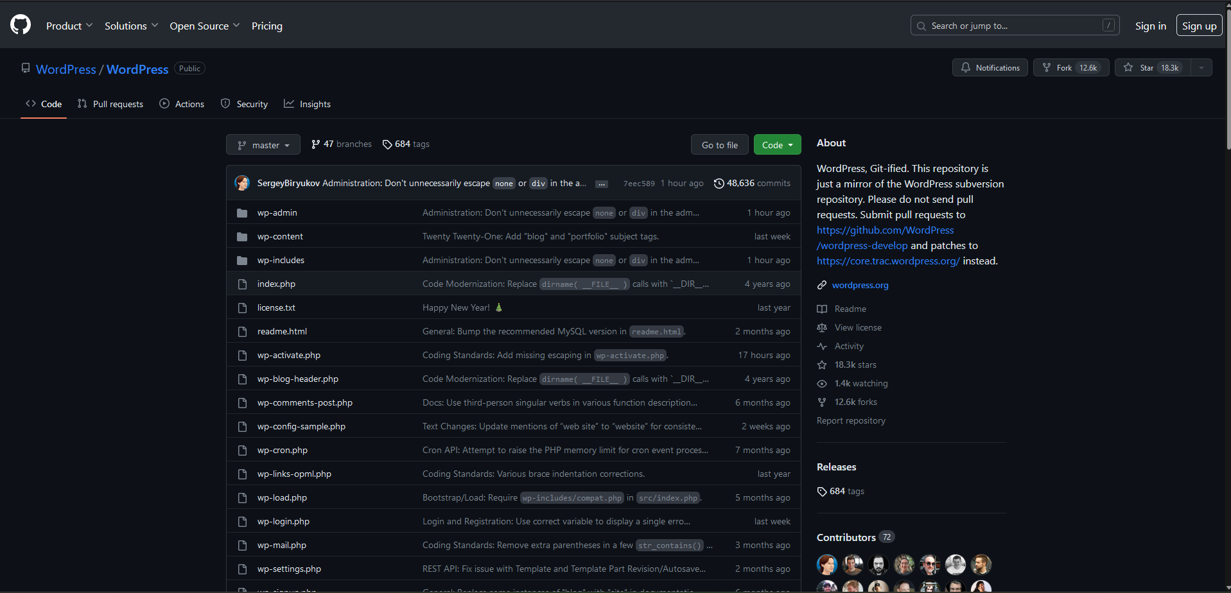
Task: Switch to the Actions tab
Action: 182,104
